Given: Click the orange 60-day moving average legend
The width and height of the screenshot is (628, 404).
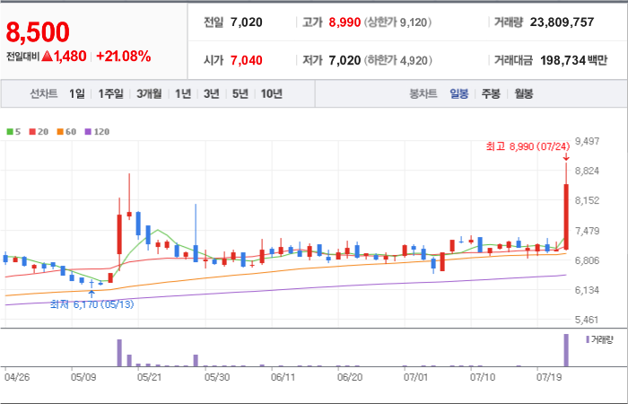Looking at the screenshot, I should [x=66, y=131].
